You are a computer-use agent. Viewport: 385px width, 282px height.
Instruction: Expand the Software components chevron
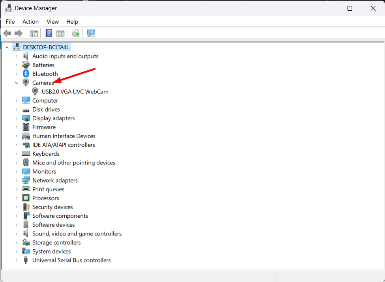pyautogui.click(x=17, y=216)
